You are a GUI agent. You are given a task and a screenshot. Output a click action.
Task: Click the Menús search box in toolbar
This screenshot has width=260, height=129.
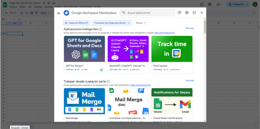[11, 13]
